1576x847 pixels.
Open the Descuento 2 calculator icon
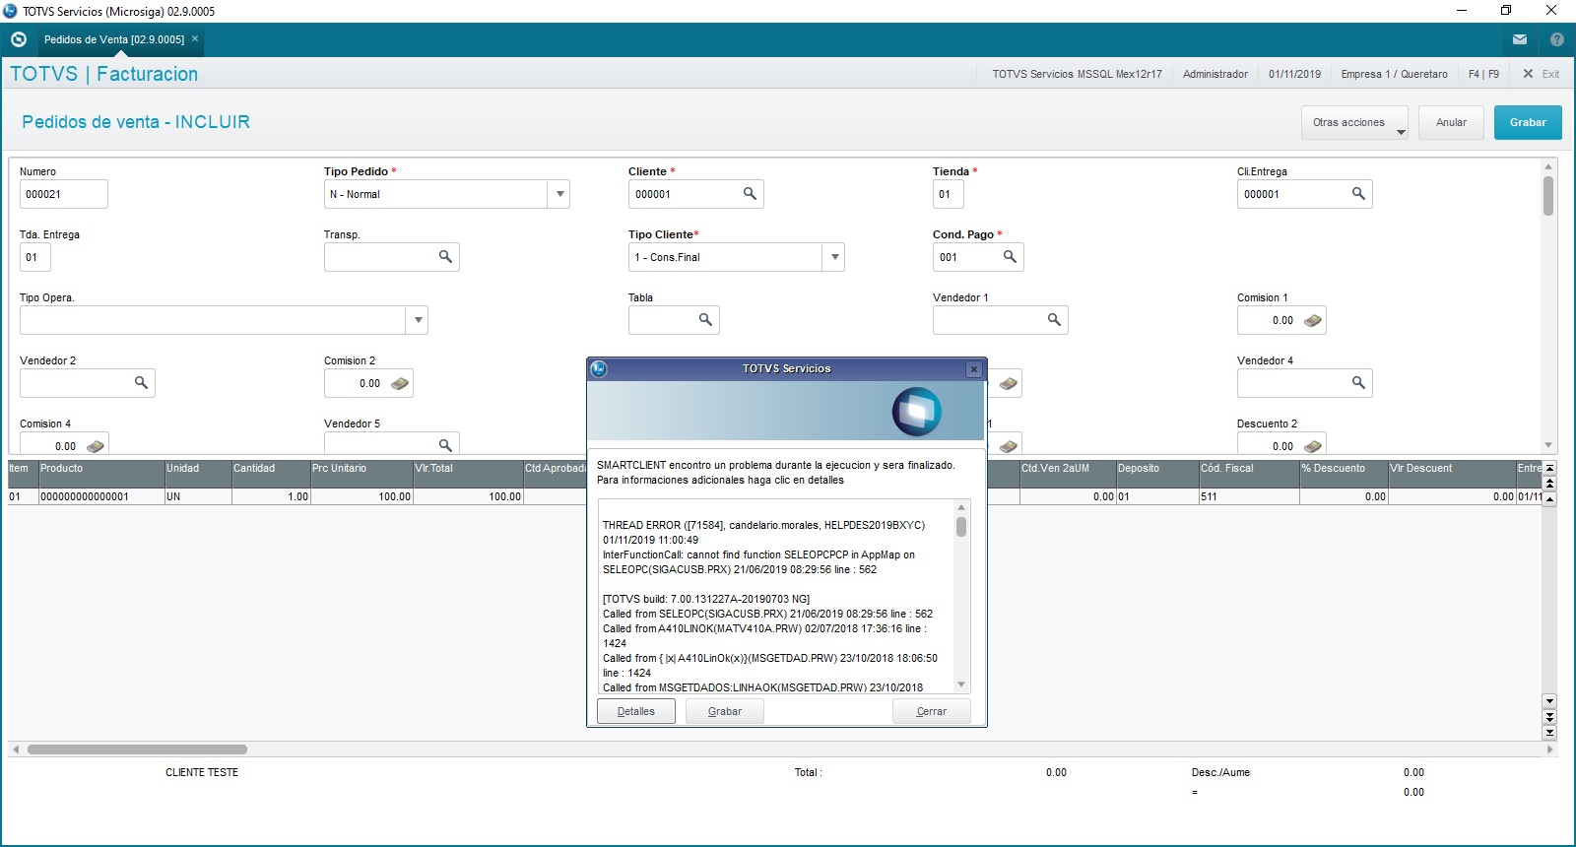pyautogui.click(x=1312, y=446)
